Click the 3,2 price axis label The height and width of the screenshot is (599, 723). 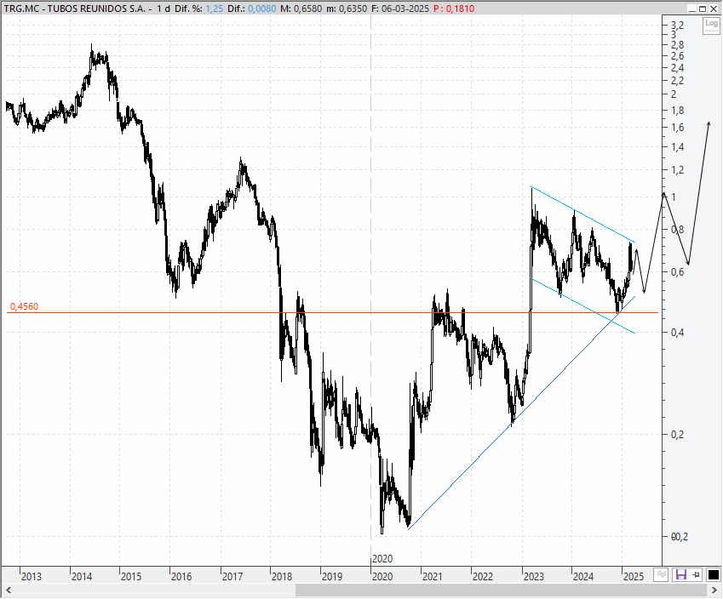pyautogui.click(x=677, y=25)
